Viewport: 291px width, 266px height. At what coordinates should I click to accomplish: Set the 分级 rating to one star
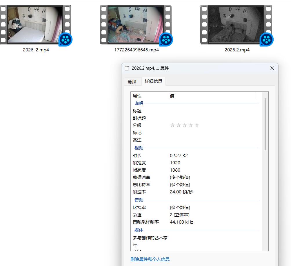click(x=172, y=125)
